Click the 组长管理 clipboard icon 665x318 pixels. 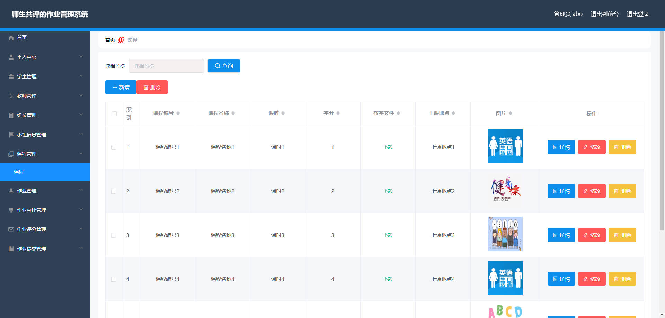pyautogui.click(x=11, y=115)
